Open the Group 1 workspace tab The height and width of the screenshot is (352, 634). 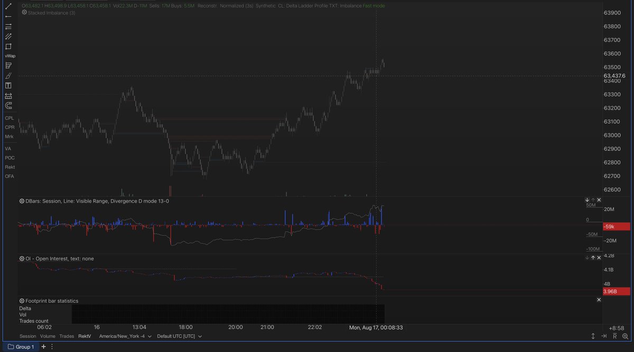coord(21,347)
